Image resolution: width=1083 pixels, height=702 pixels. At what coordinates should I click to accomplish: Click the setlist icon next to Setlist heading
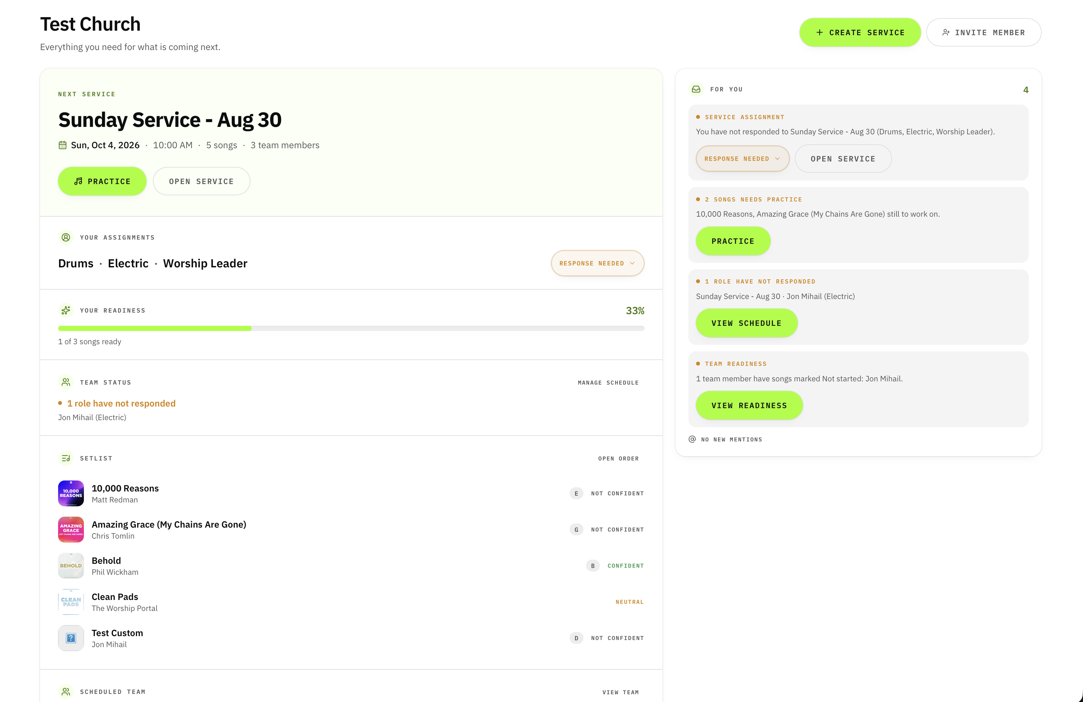66,458
